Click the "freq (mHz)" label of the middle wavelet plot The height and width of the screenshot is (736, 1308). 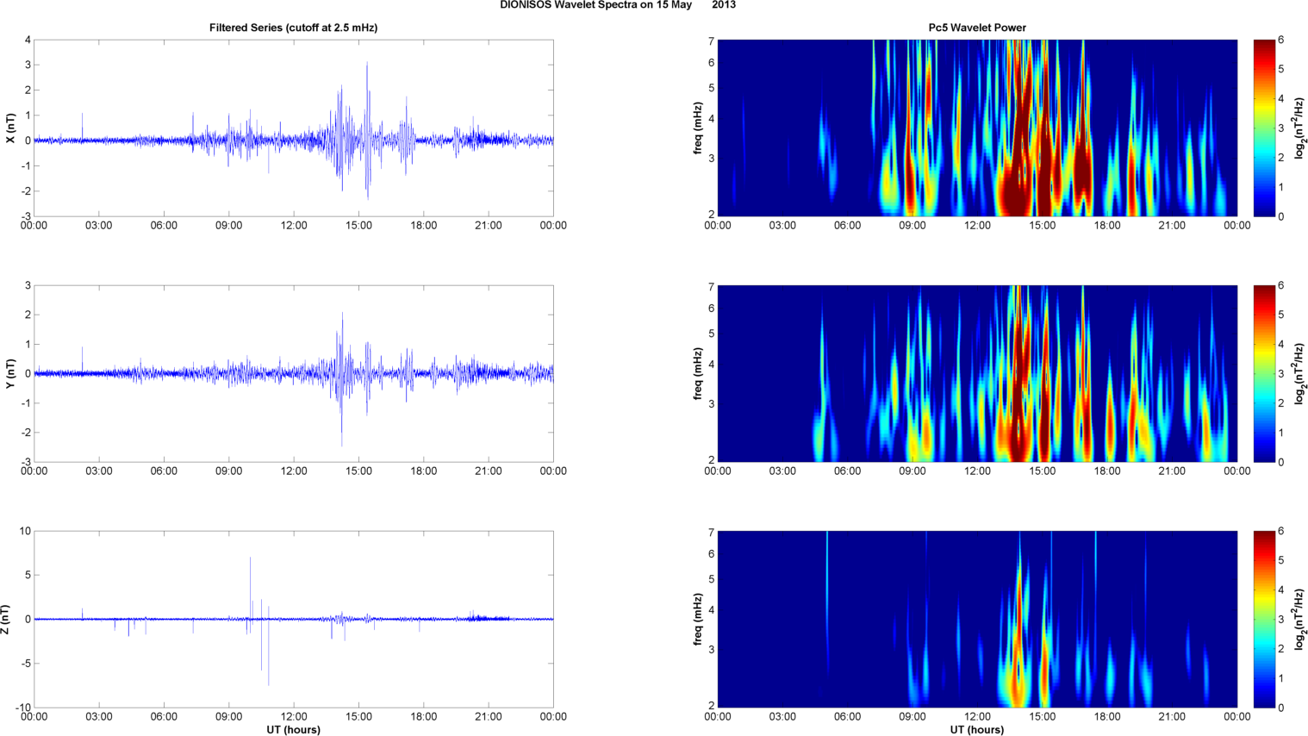point(698,374)
